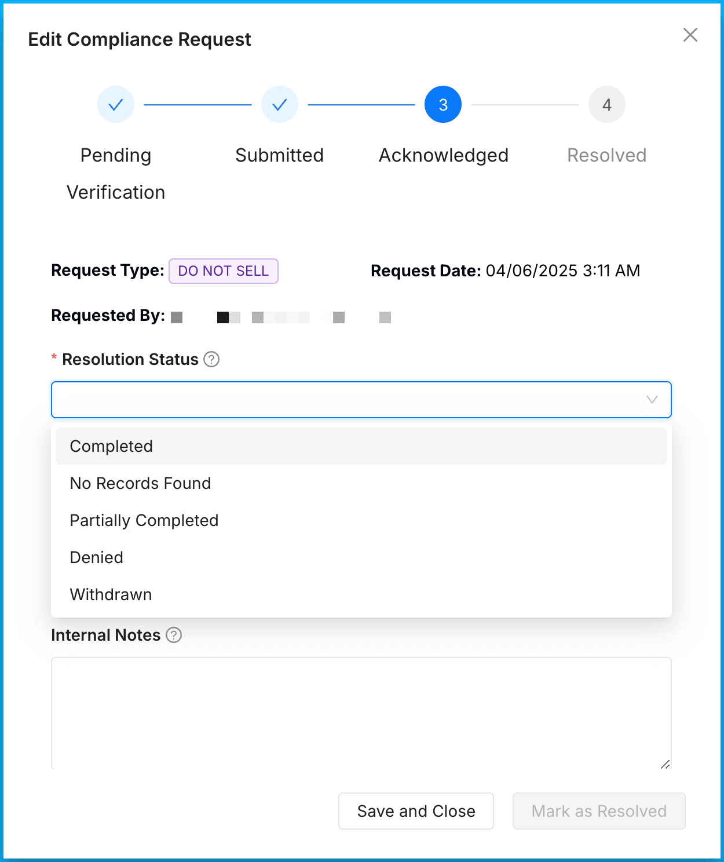Click the step 3 Acknowledged circle

(443, 105)
